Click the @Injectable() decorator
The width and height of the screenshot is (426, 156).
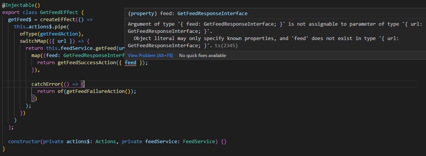click(x=21, y=5)
